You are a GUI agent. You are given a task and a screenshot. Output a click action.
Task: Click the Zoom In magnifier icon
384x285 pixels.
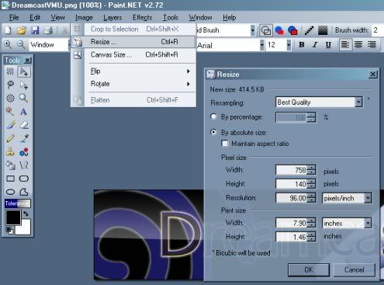click(8, 45)
